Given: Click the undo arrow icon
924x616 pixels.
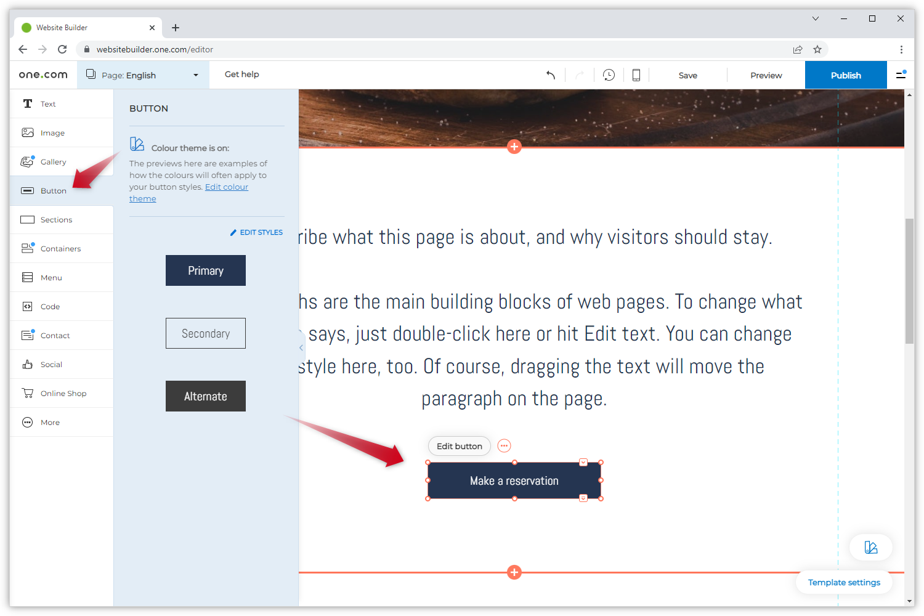Looking at the screenshot, I should coord(551,75).
